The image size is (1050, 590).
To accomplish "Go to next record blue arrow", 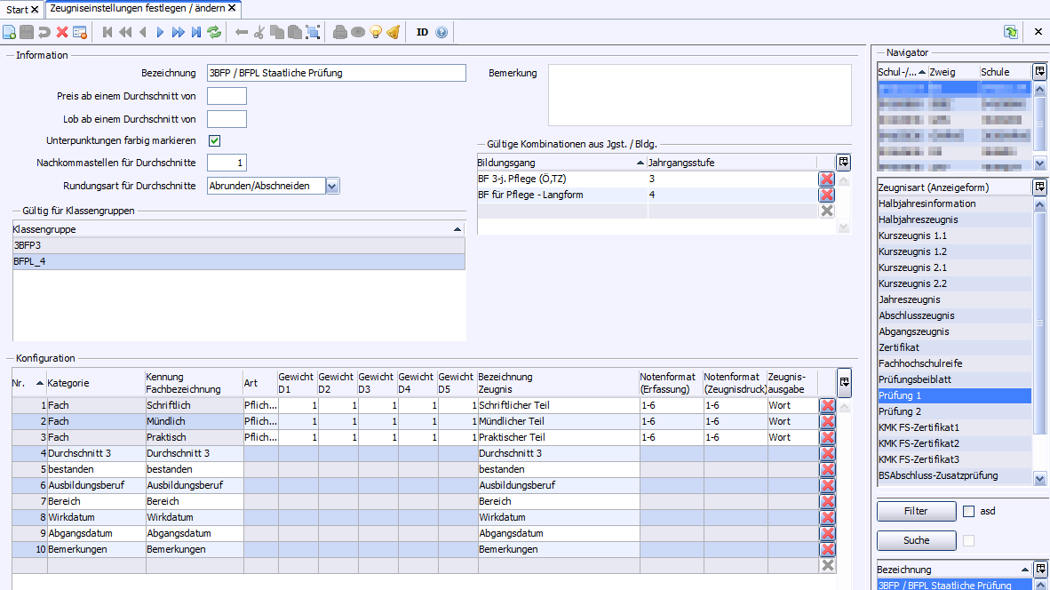I will (x=160, y=32).
